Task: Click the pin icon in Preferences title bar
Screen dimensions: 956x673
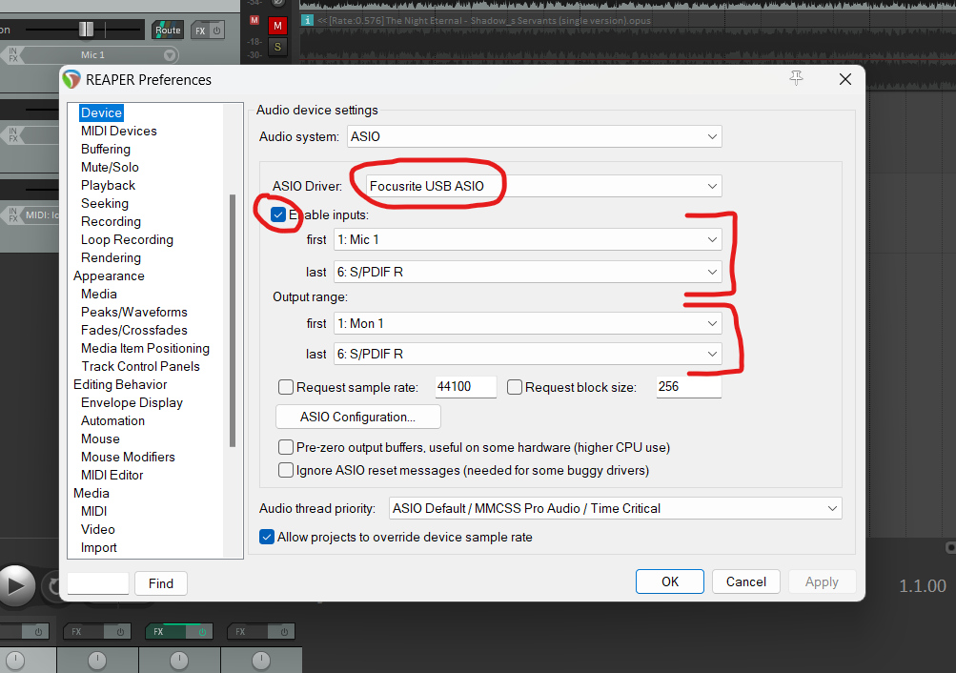Action: coord(797,79)
